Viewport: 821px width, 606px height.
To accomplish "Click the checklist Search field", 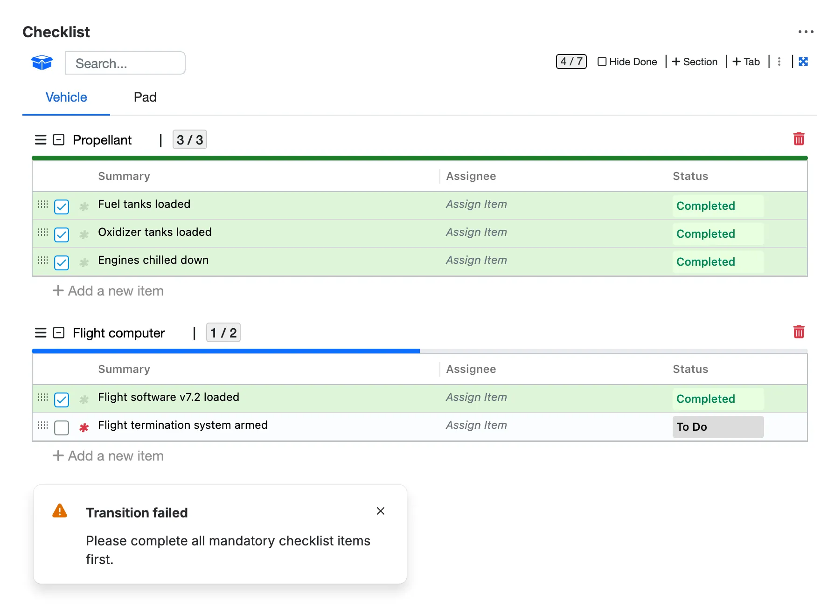I will point(125,63).
